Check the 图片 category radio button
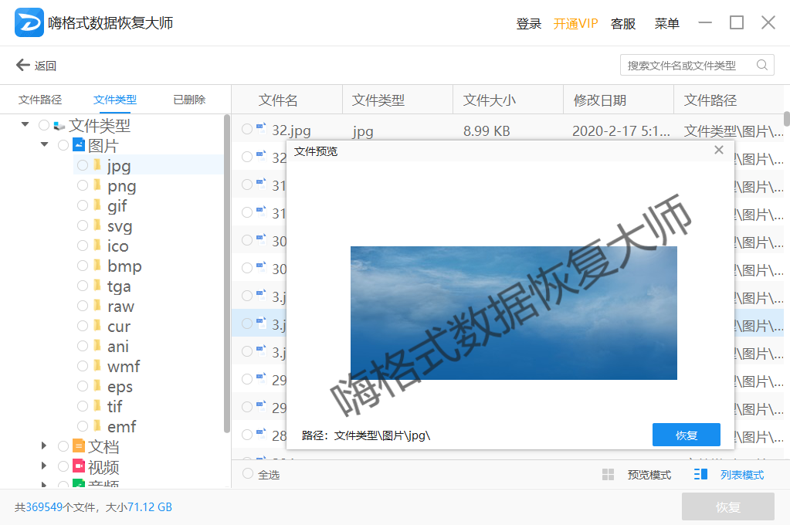The height and width of the screenshot is (525, 790). (63, 145)
